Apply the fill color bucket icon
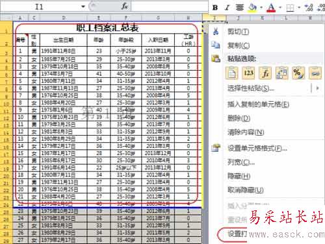Image resolution: width=325 pixels, height=244 pixels. pyautogui.click(x=252, y=8)
